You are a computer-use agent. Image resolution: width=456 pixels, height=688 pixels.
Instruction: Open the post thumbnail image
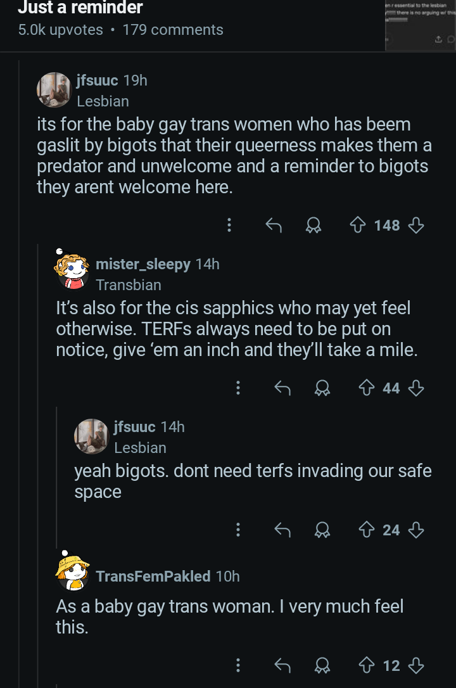tap(420, 25)
